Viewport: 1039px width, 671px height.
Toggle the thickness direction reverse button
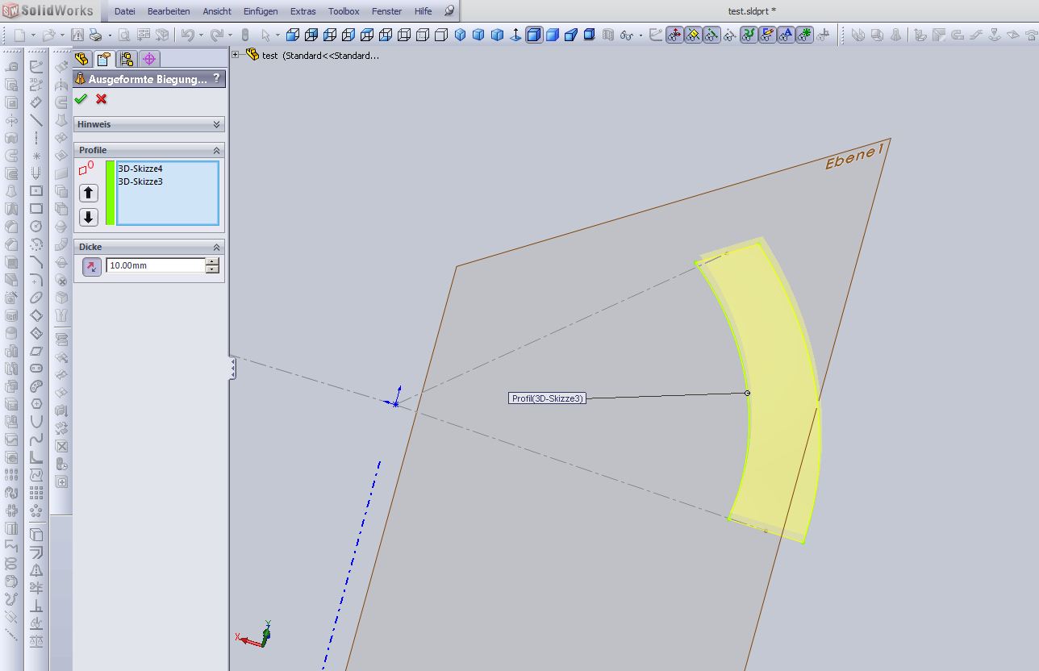92,266
